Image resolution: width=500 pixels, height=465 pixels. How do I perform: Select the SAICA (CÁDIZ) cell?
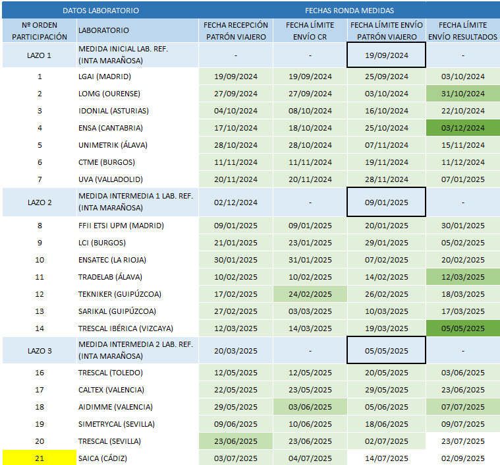tap(138, 458)
